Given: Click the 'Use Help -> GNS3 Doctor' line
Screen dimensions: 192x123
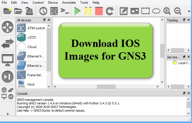Looking at the screenshot, I should point(51,111).
